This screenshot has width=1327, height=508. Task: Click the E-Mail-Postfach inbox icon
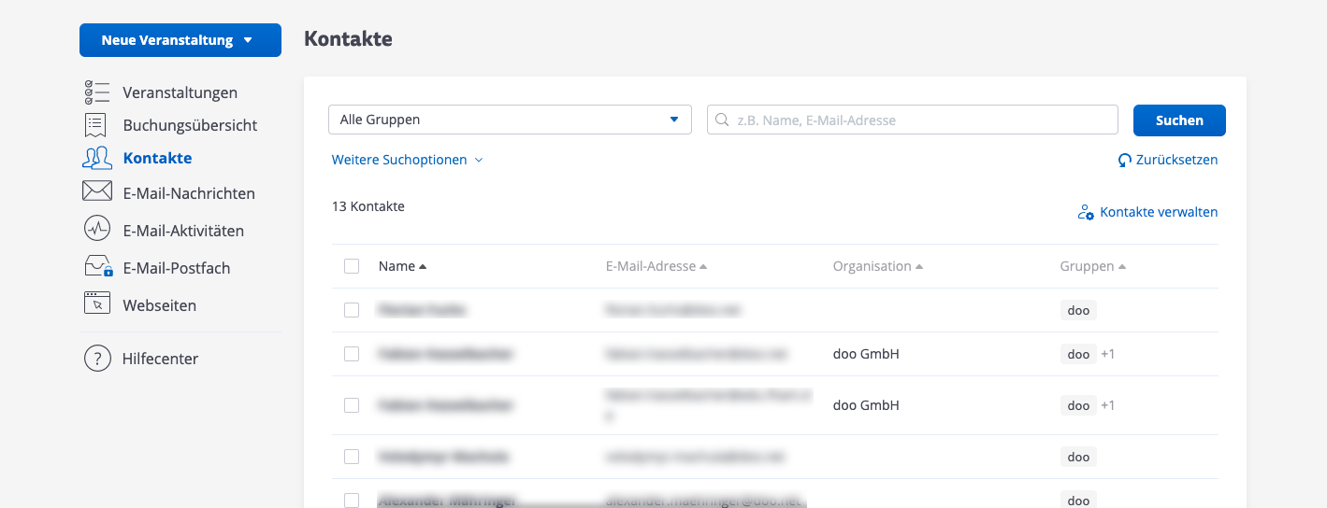98,267
